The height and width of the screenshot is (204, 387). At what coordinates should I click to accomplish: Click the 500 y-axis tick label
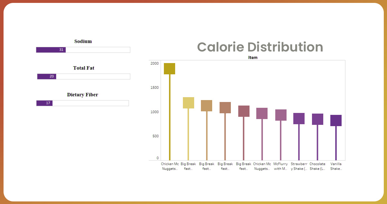pos(156,136)
